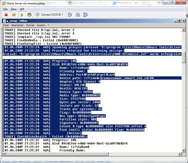
Task: Minimize the q_setup Editor window
Action: (x=176, y=21)
